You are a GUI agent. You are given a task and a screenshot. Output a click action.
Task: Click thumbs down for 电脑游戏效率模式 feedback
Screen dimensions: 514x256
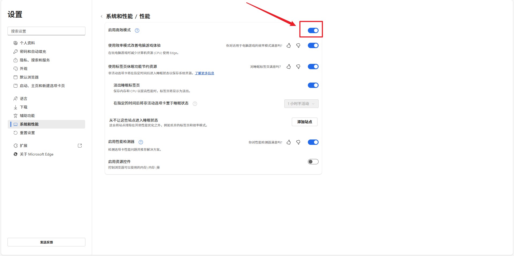tap(298, 46)
